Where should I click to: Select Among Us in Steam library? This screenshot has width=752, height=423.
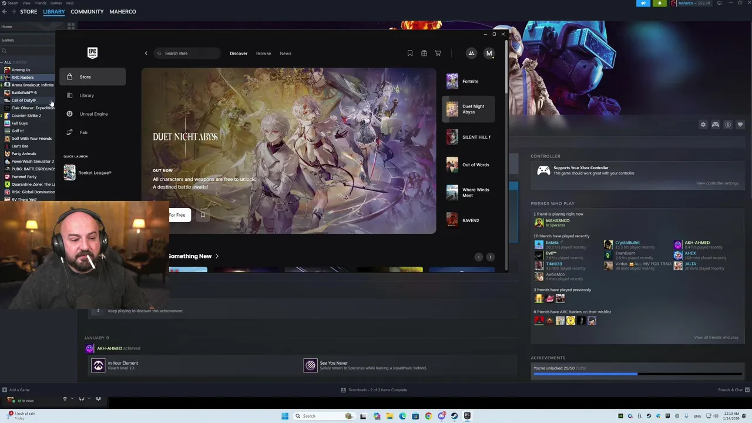coord(21,70)
